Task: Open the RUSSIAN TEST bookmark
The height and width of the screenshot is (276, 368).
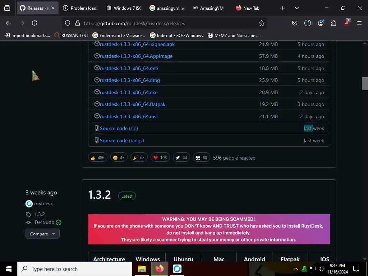Action: [x=72, y=36]
